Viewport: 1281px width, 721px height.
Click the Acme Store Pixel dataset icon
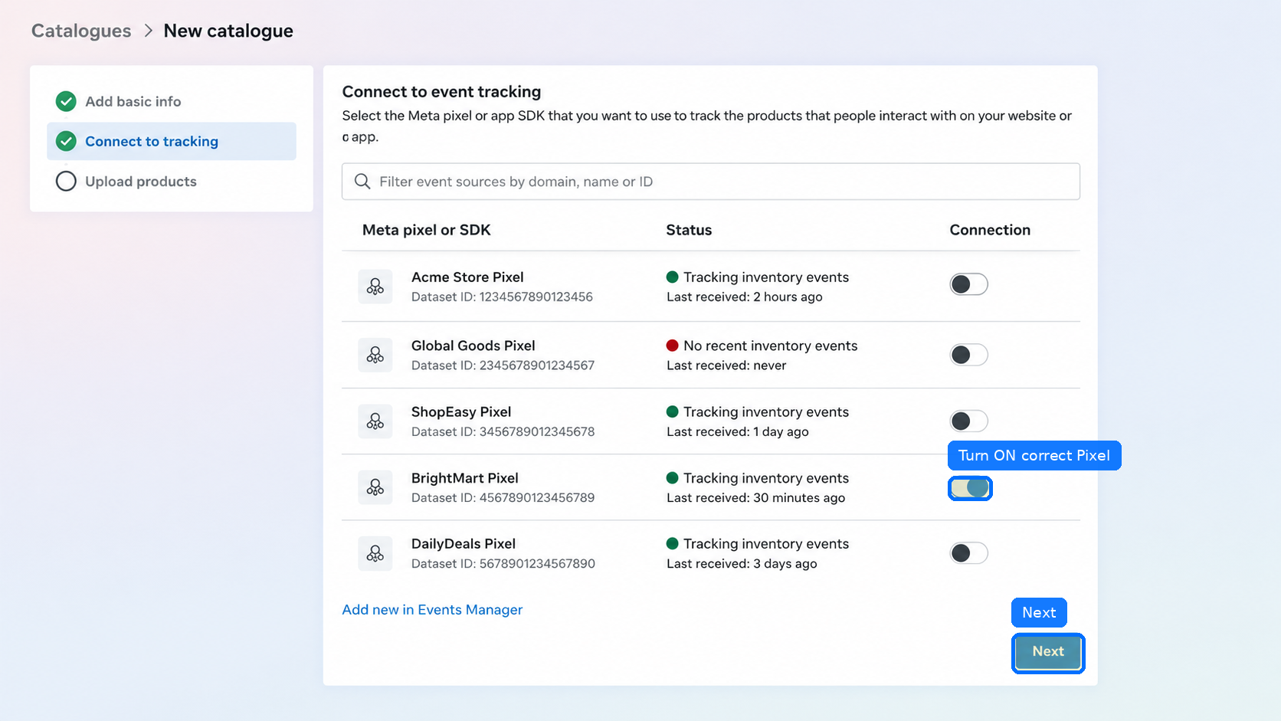(x=375, y=287)
